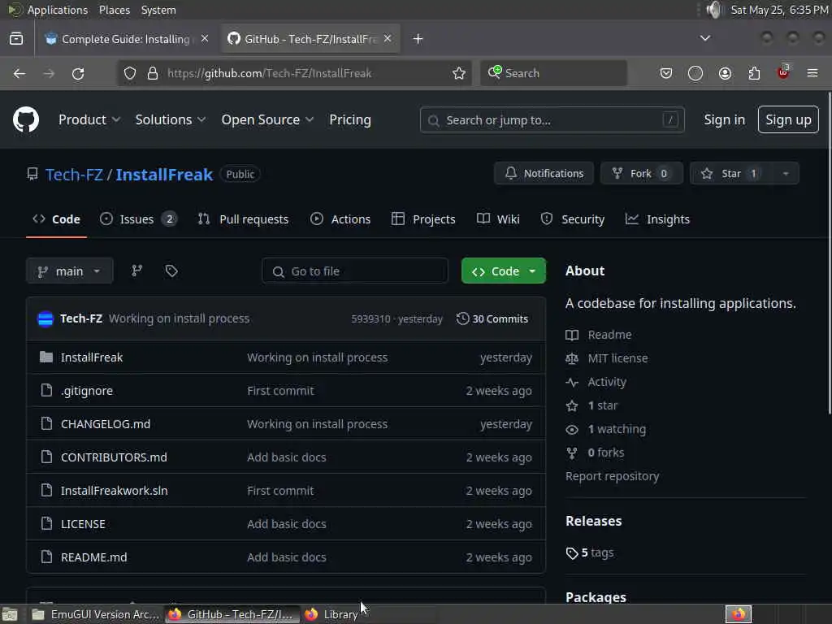Image resolution: width=832 pixels, height=624 pixels.
Task: Click Firefox icon in bottom-right panel
Action: pyautogui.click(x=739, y=614)
